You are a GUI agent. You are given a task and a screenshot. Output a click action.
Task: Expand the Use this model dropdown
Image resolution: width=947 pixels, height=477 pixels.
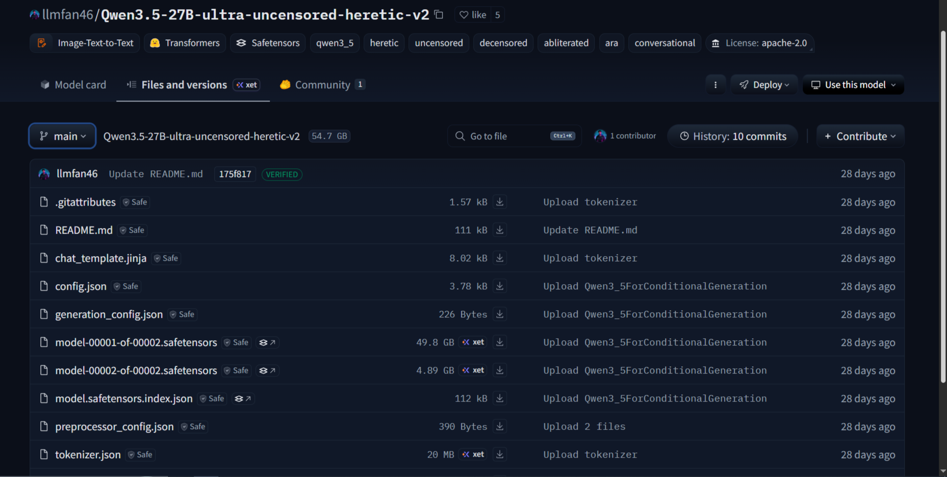pos(853,85)
